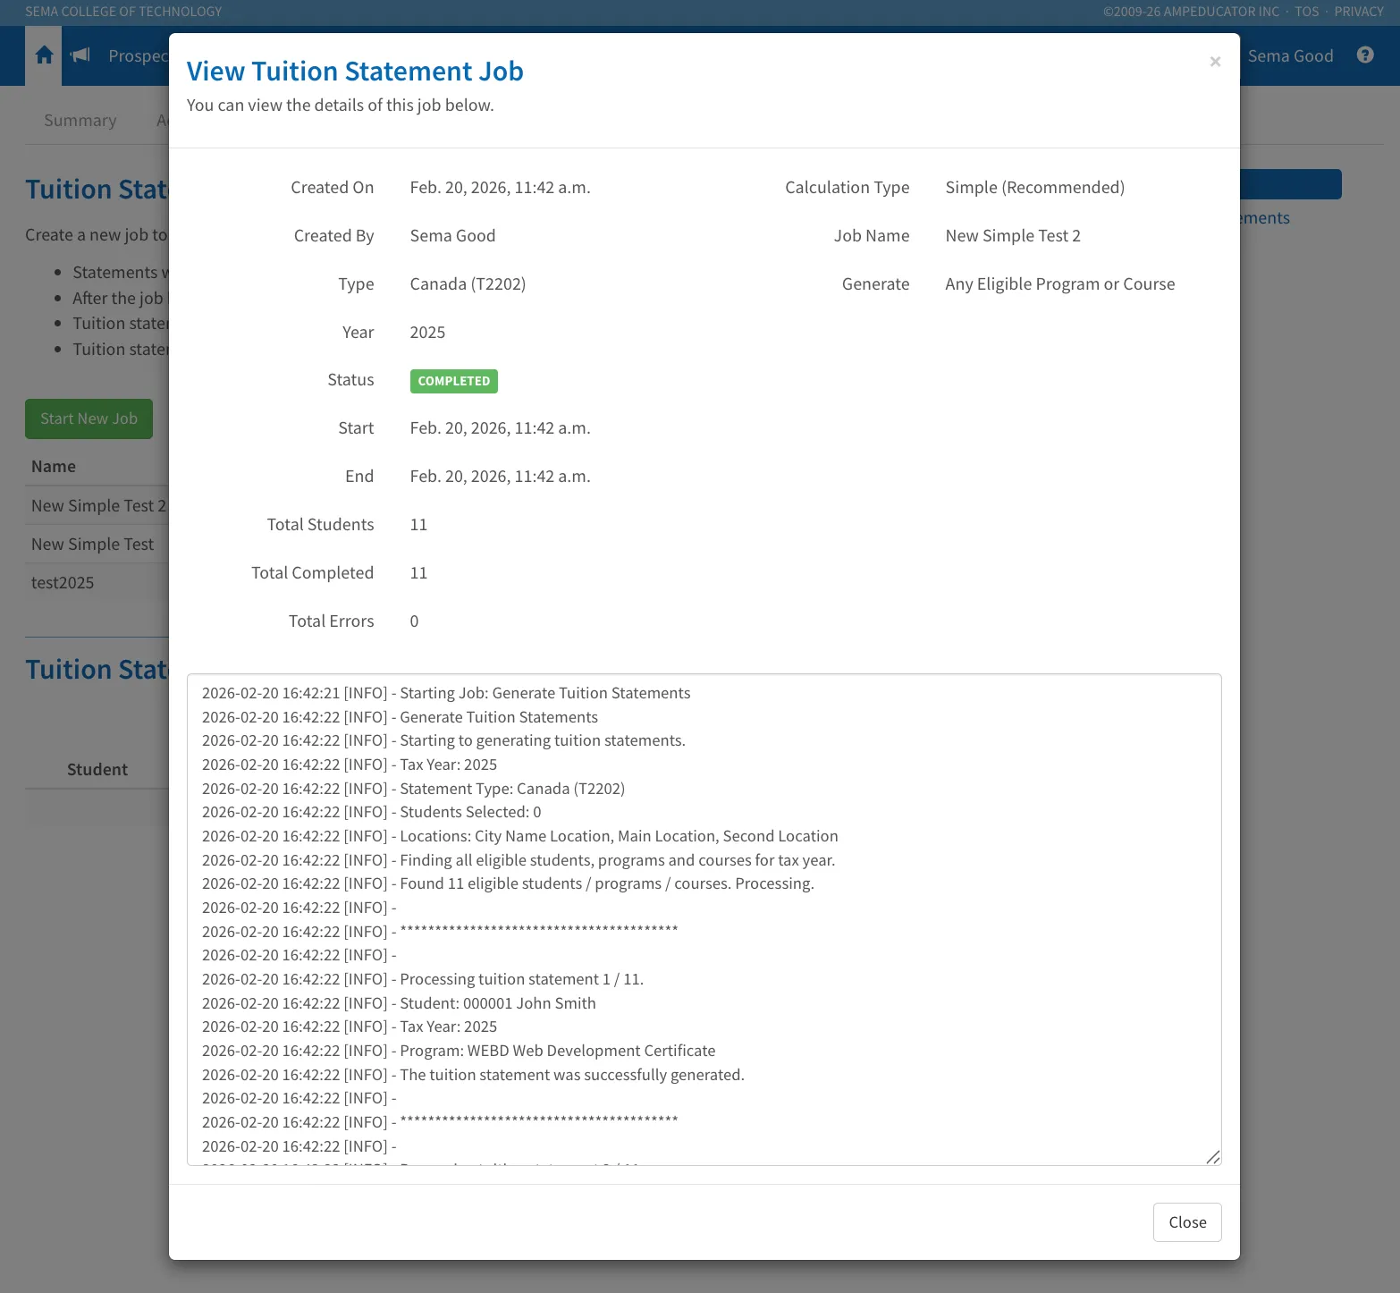The image size is (1400, 1293).
Task: Click the log area resize handle
Action: tap(1212, 1157)
